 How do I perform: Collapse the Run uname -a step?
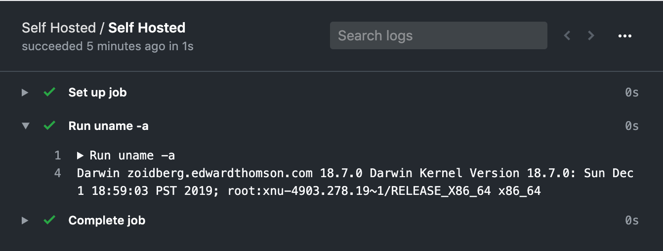click(26, 126)
